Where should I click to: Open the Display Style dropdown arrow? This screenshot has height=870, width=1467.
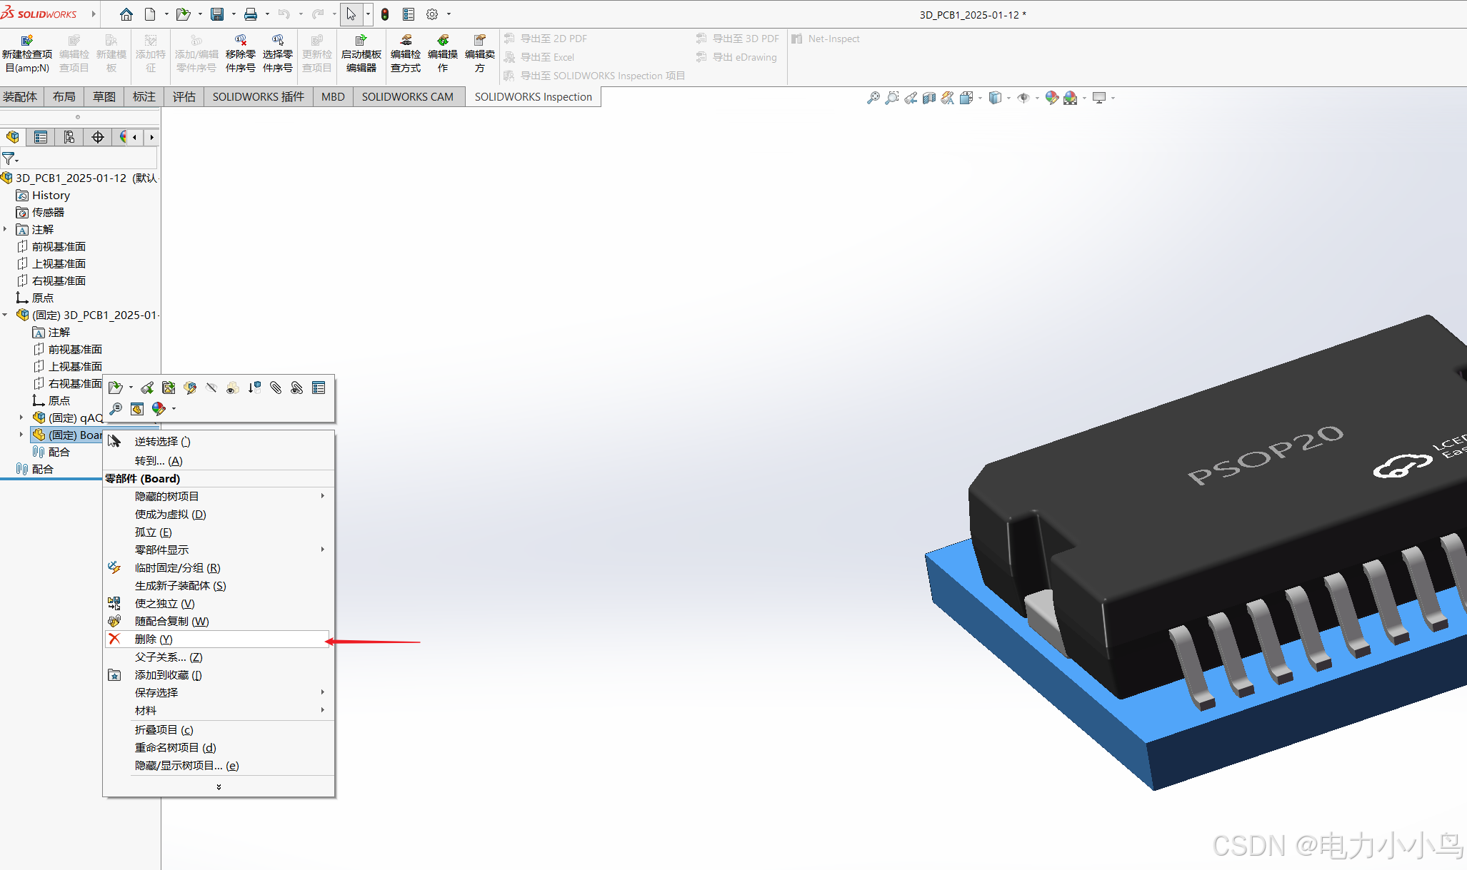pyautogui.click(x=1008, y=98)
